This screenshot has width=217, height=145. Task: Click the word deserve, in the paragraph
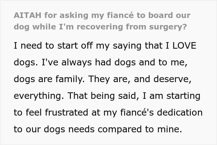pos(172,79)
